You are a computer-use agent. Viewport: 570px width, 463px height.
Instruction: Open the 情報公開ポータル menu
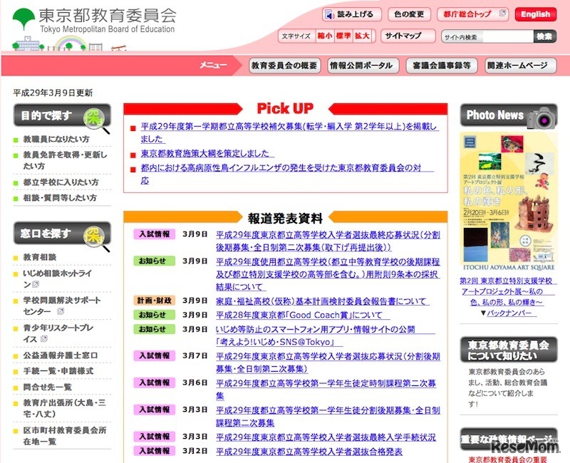tap(363, 66)
